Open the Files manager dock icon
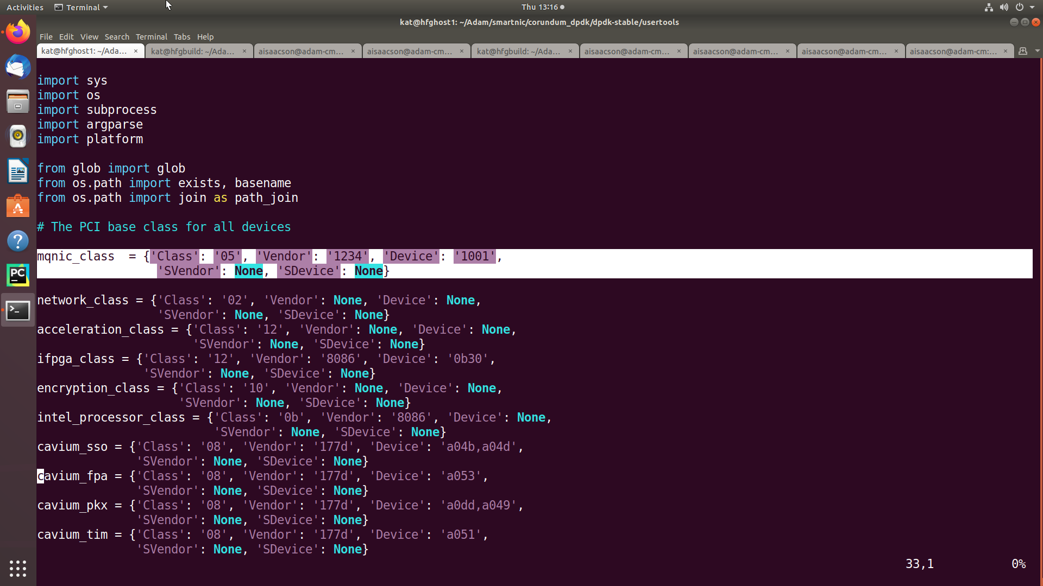The width and height of the screenshot is (1043, 586). click(18, 101)
